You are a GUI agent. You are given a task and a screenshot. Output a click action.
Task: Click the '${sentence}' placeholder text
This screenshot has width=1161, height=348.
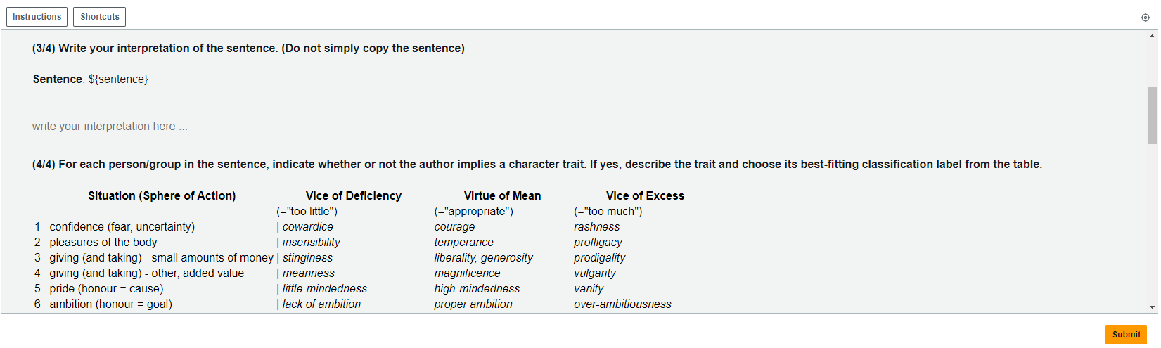(x=118, y=79)
